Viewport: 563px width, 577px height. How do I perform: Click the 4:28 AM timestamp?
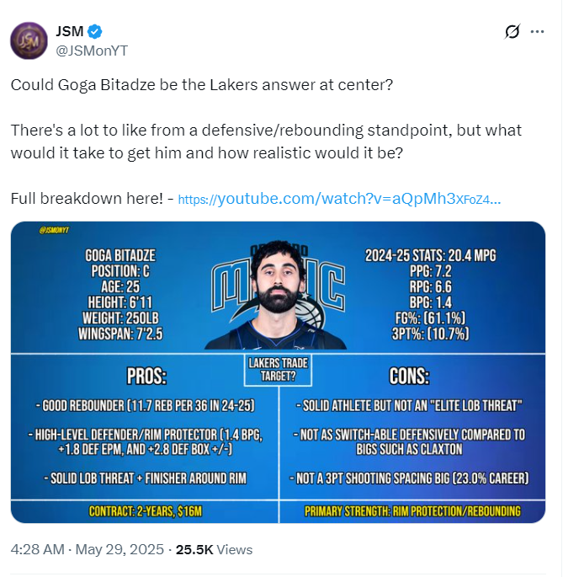click(x=35, y=549)
